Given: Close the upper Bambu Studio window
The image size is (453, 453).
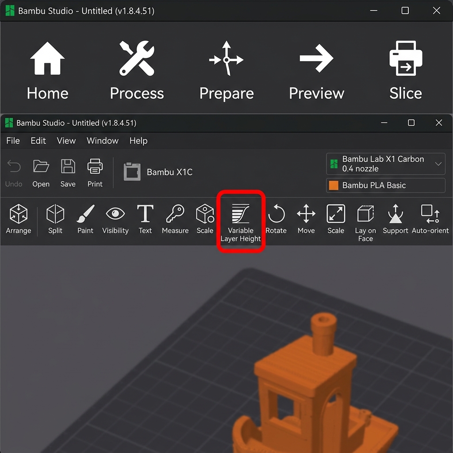Looking at the screenshot, I should [x=437, y=11].
